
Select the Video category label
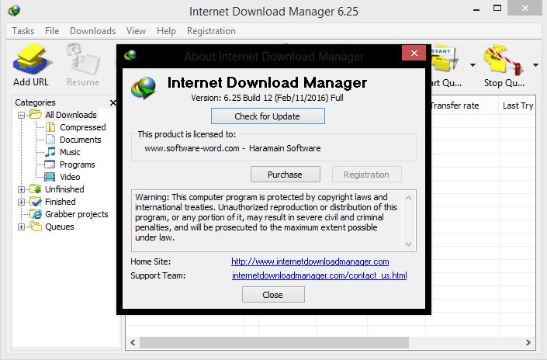70,177
